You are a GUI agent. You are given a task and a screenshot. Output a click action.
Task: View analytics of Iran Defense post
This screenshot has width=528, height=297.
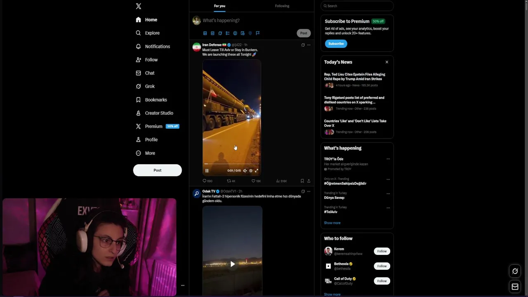click(281, 181)
